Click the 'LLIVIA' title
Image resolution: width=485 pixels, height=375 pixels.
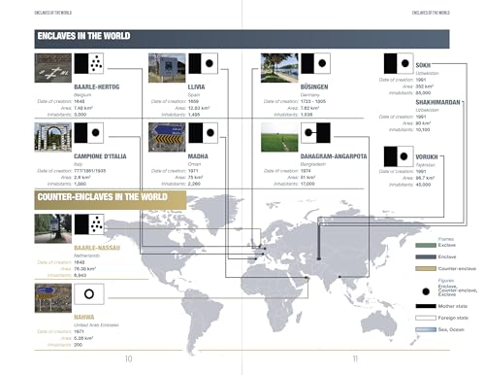196,87
